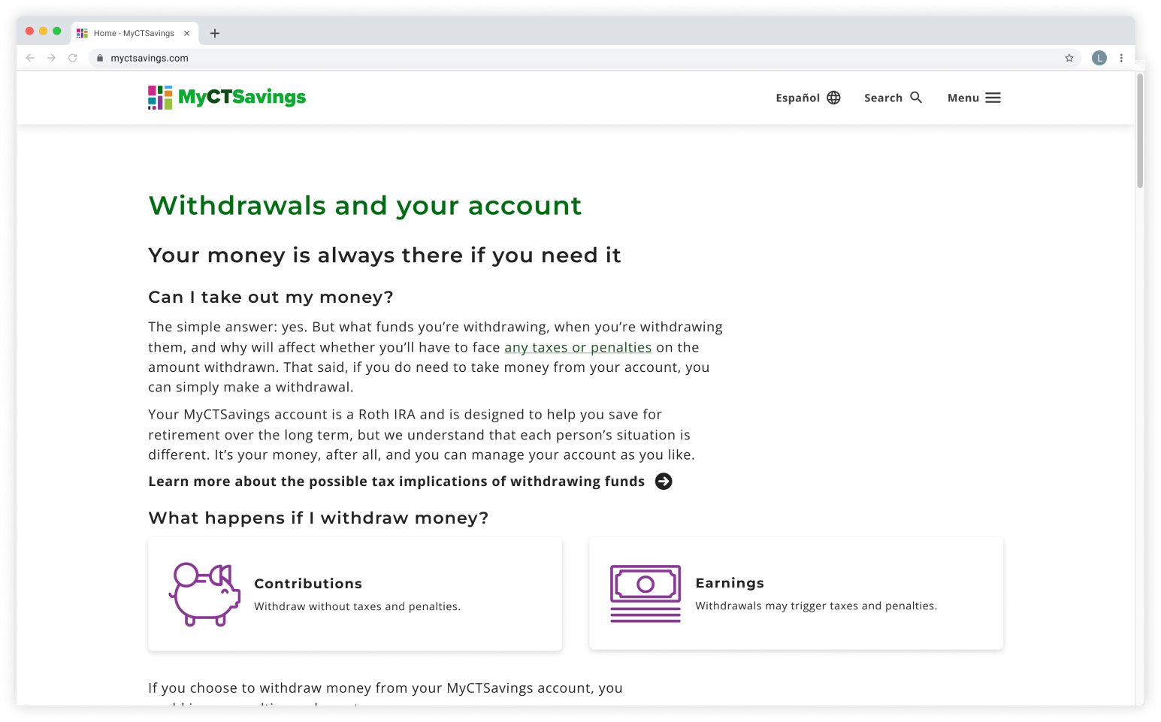
Task: Click the globe icon beside Español
Action: pos(833,97)
